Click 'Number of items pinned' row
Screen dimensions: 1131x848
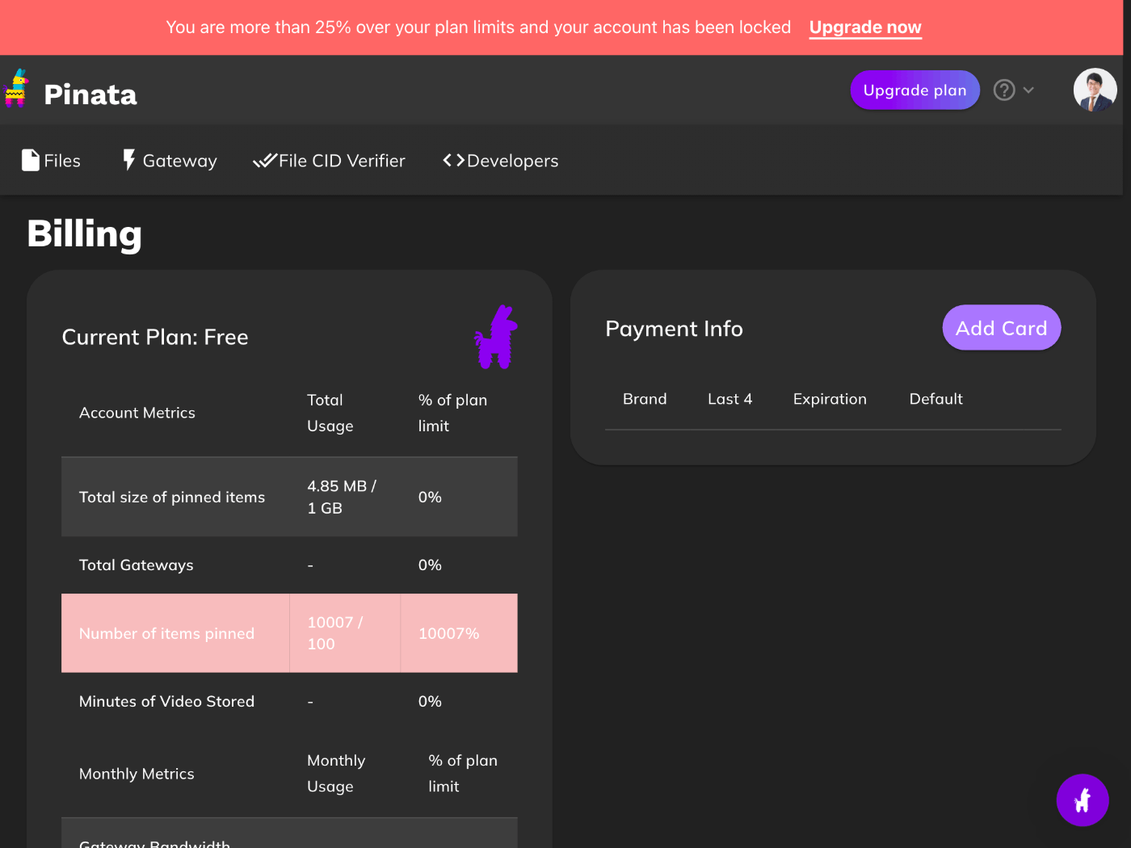tap(289, 633)
